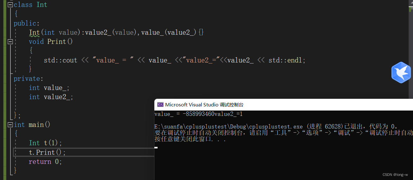
Task: Click the 'private:' access specifier
Action: [28, 79]
